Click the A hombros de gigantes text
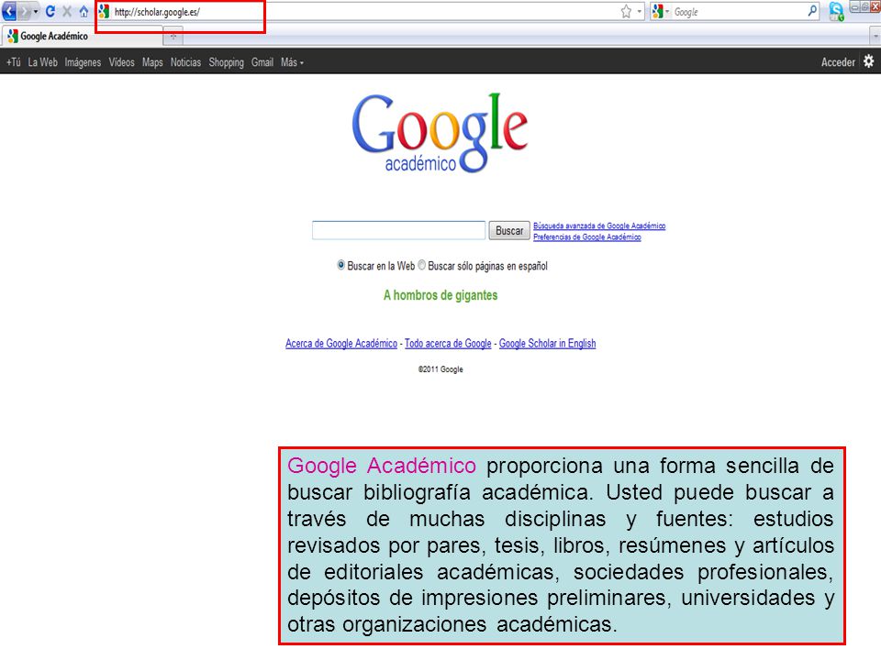881x660 pixels. pos(440,295)
